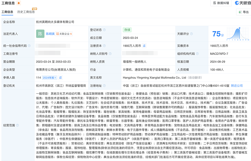Expand the 2024年报 dropdown tag
This screenshot has width=251, height=161.
pos(49,77)
